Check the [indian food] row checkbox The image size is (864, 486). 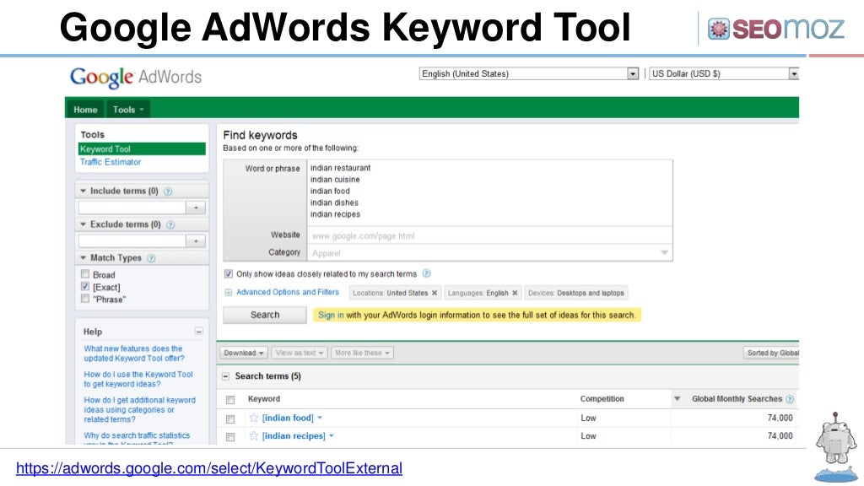click(x=230, y=418)
